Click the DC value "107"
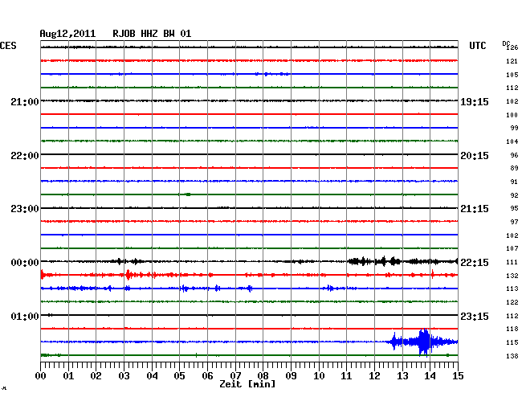The width and height of the screenshot is (522, 397). pyautogui.click(x=512, y=249)
